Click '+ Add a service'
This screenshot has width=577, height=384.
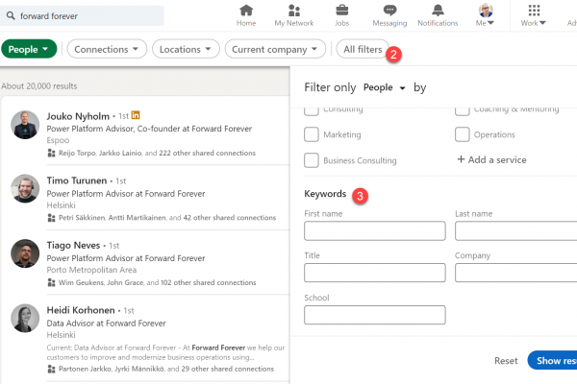pyautogui.click(x=491, y=160)
